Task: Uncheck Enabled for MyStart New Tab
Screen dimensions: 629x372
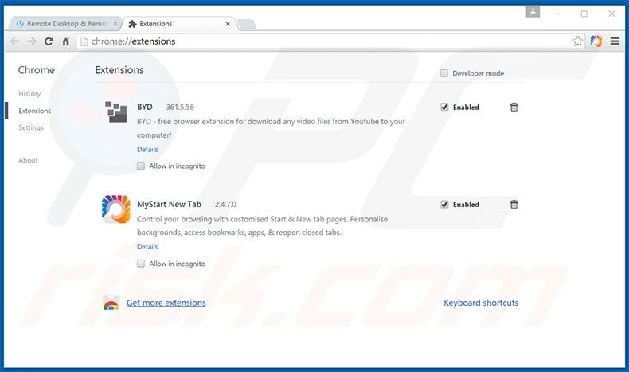Action: [x=444, y=205]
